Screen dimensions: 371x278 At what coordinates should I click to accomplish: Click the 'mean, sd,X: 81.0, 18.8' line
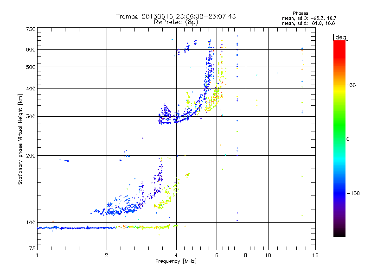click(x=308, y=23)
